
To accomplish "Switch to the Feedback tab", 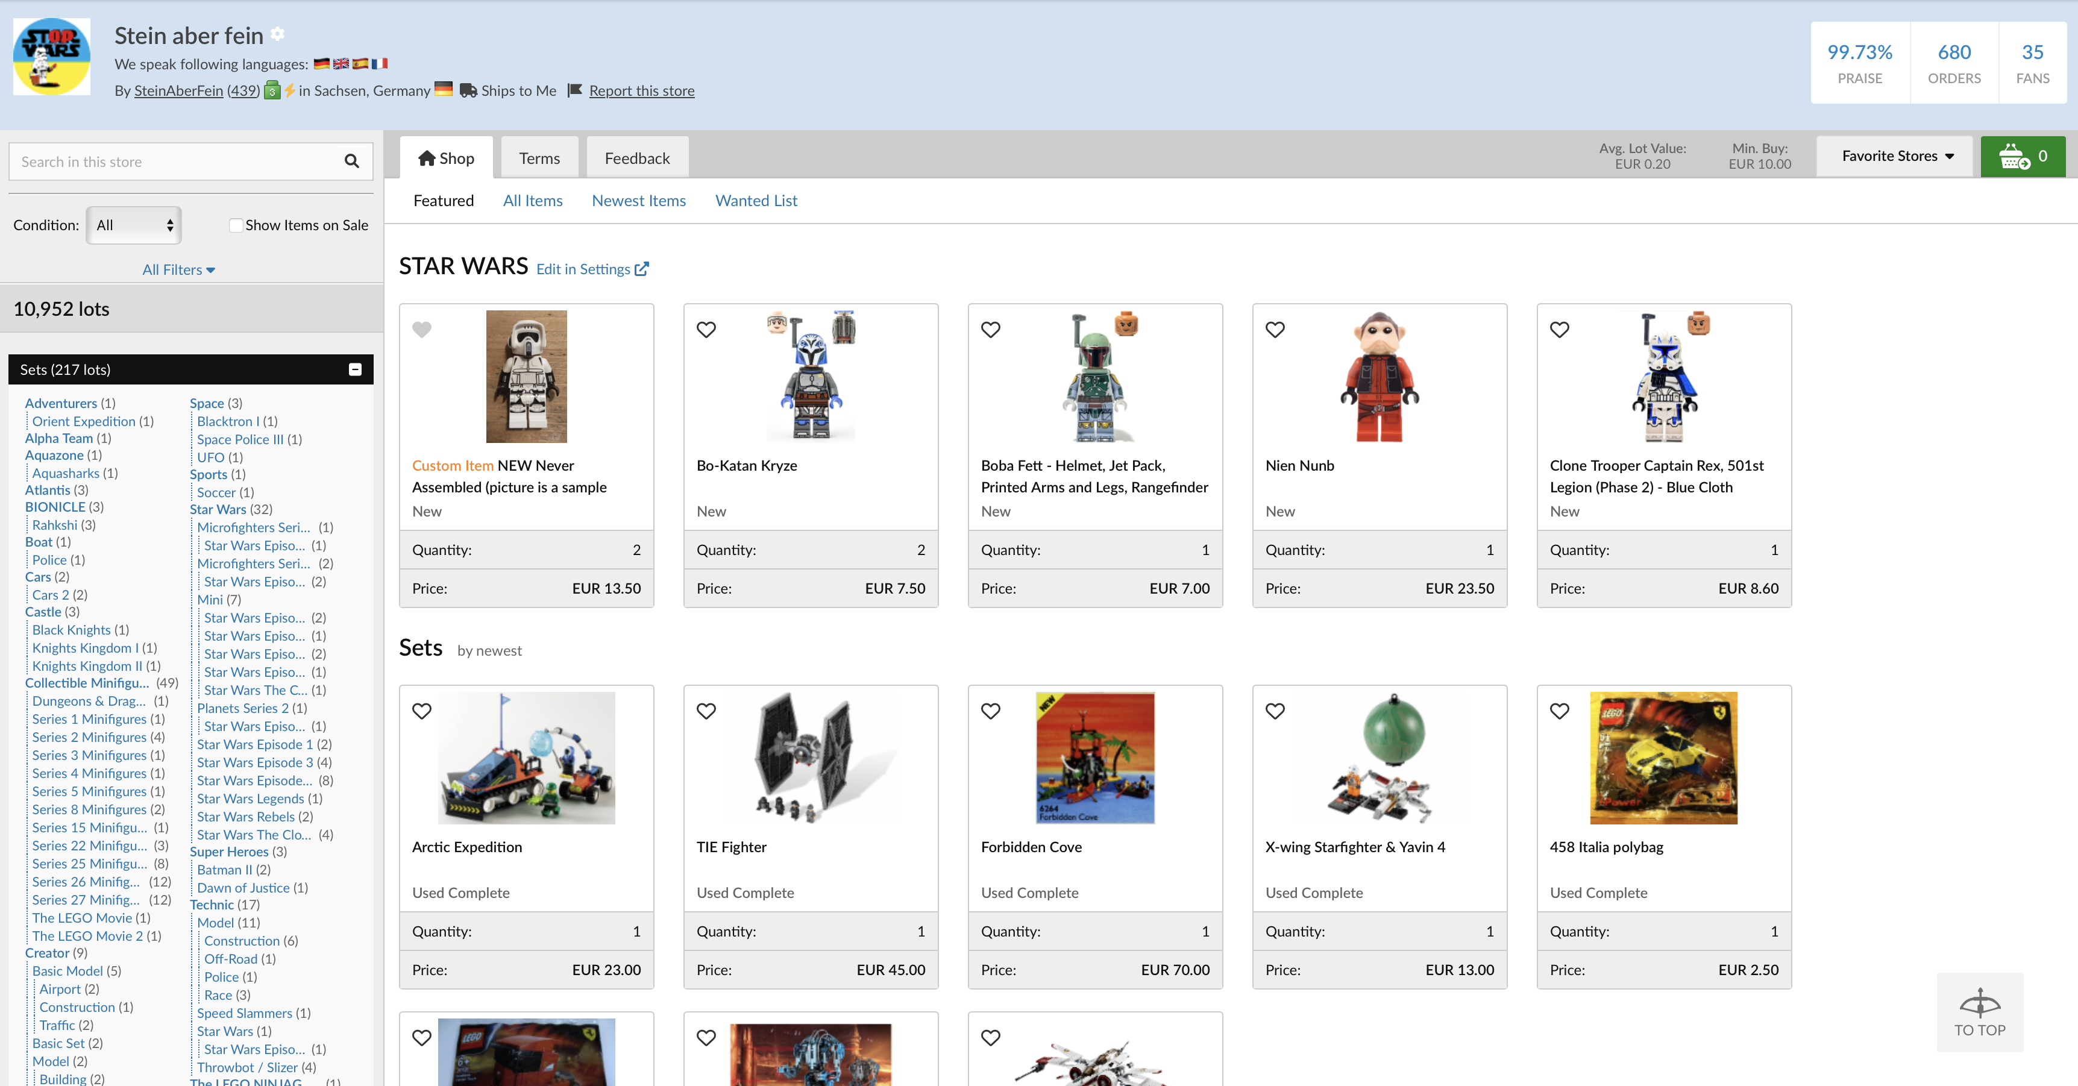I will (x=636, y=157).
